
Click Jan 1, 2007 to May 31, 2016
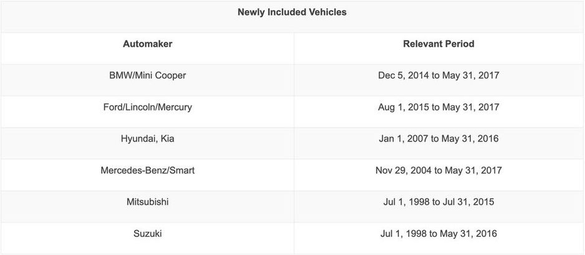438,138
